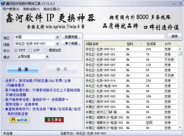Select row 华北区-北京-BGP-003 in the list

[x=131, y=96]
